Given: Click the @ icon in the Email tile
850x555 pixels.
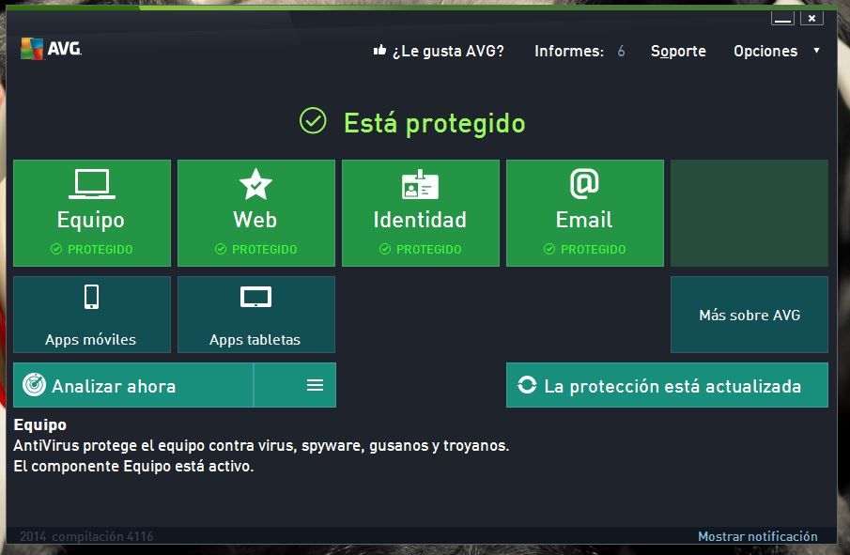Looking at the screenshot, I should (584, 184).
